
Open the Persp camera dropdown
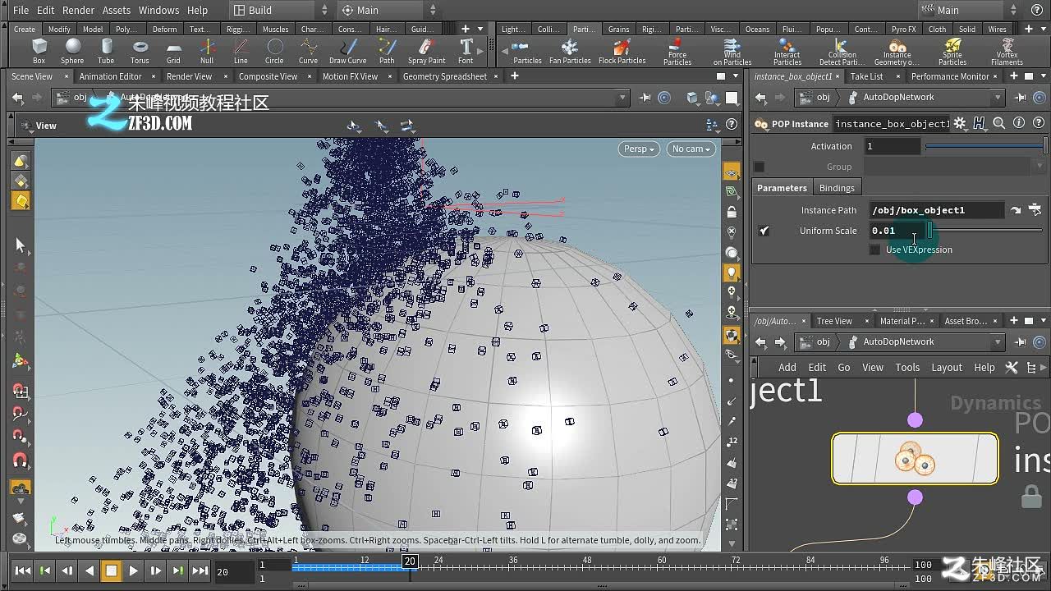point(639,149)
